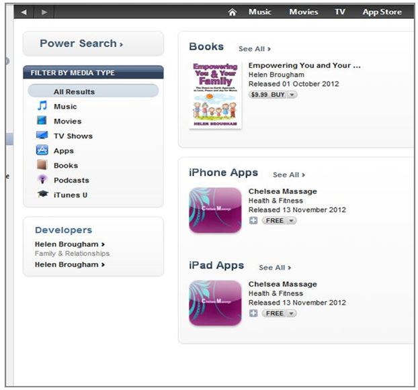418x390 pixels.
Task: Click the Apps store filter icon
Action: click(x=42, y=150)
